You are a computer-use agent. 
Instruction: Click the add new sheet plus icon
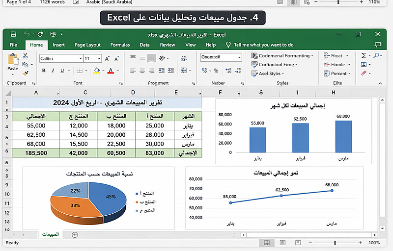pyautogui.click(x=75, y=235)
